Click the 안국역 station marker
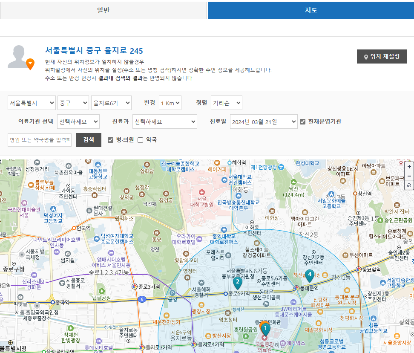This screenshot has height=353, width=414. (74, 228)
